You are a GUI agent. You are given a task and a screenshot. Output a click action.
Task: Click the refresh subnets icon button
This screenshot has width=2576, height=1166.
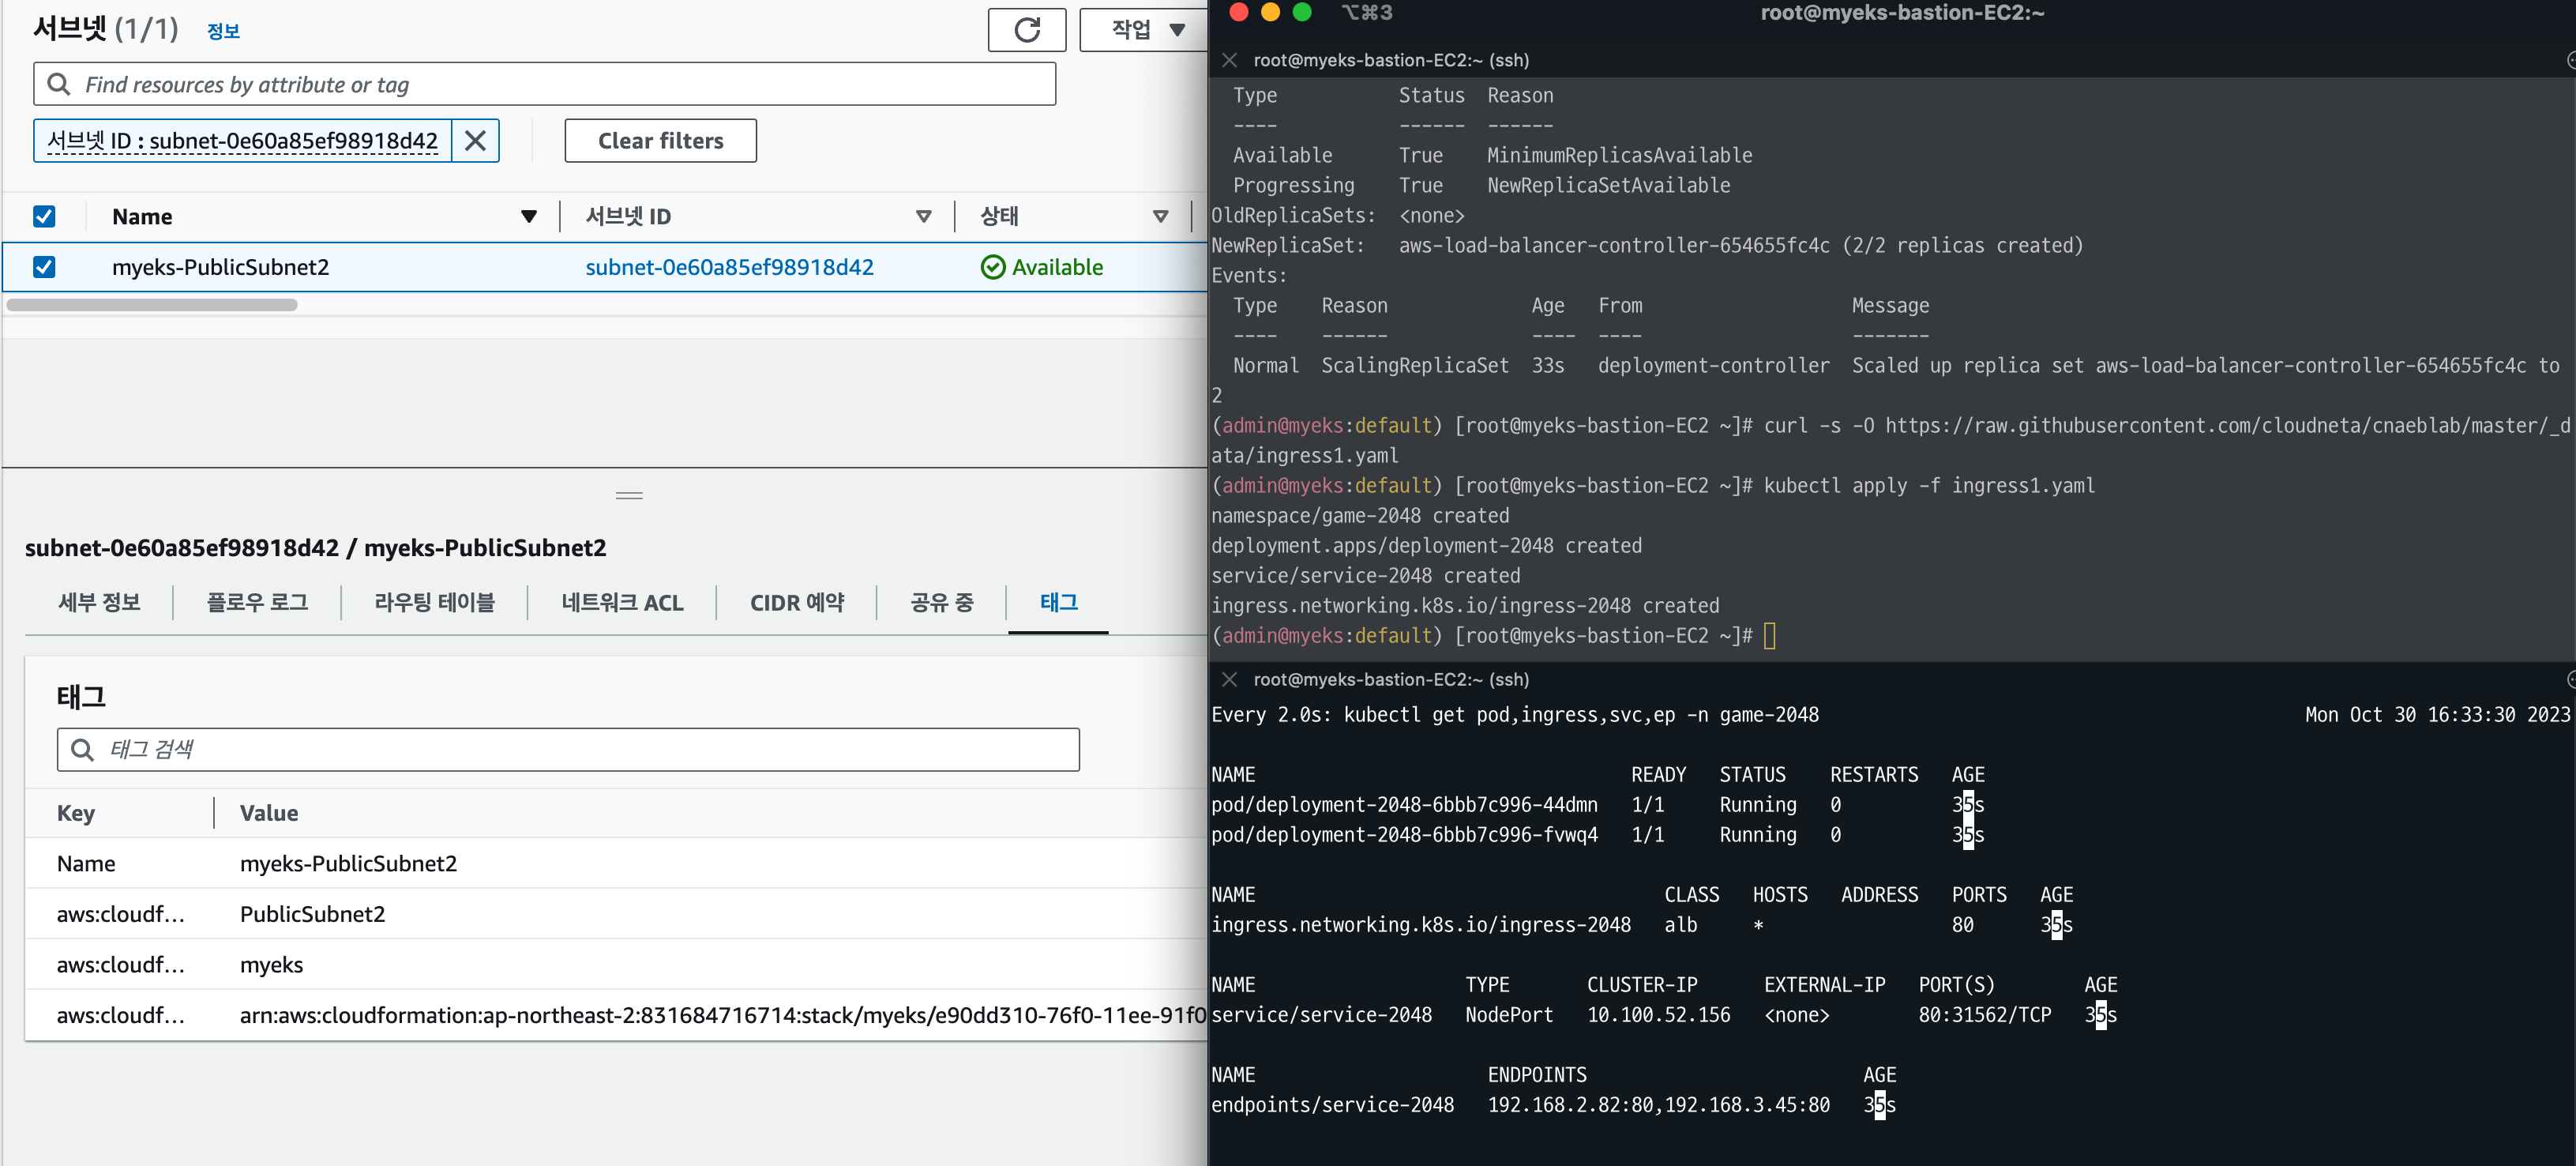coord(1026,30)
